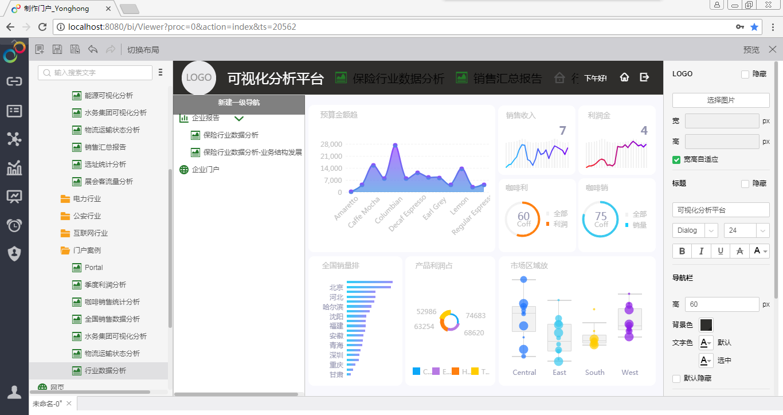The width and height of the screenshot is (783, 415).
Task: Click the save-as icon in the toolbar
Action: [75, 50]
